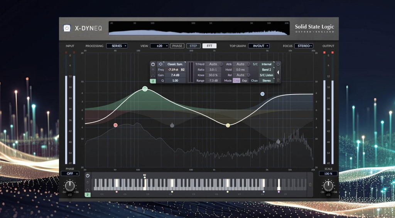Image resolution: width=395 pixels, height=218 pixels.
Task: Select the blue band node near 5k
Action: [262, 94]
